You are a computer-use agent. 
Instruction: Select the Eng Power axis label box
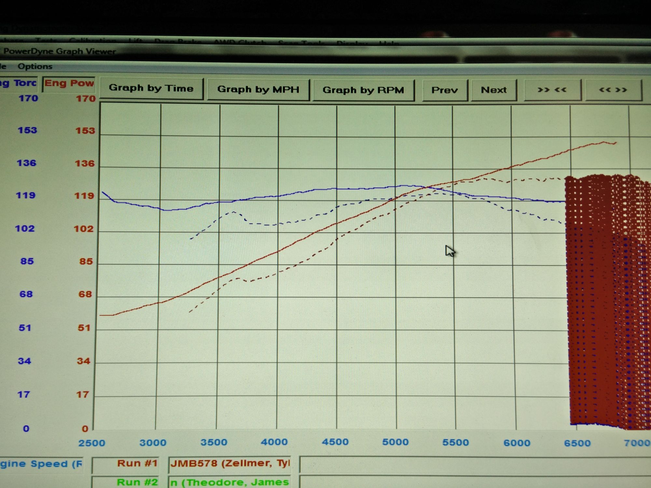[69, 83]
